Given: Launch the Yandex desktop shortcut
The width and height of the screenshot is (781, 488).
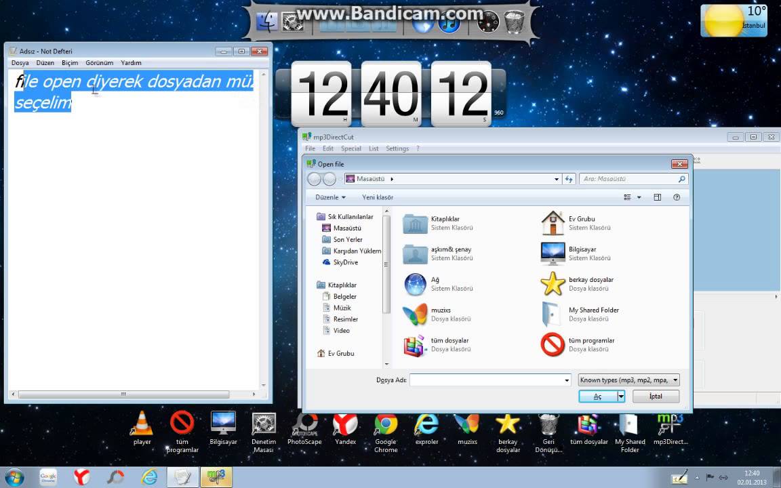Looking at the screenshot, I should [345, 428].
